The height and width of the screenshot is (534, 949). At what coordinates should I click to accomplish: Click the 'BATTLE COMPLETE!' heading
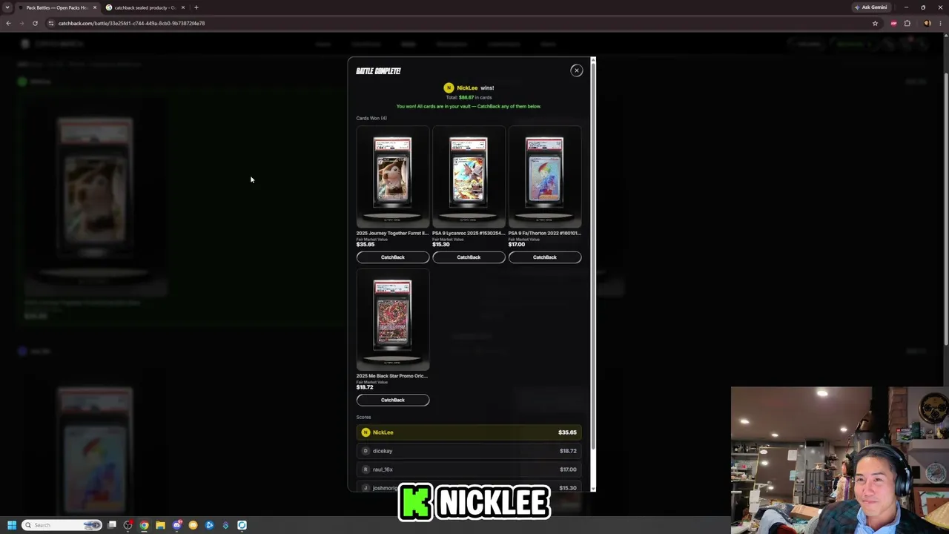click(378, 71)
